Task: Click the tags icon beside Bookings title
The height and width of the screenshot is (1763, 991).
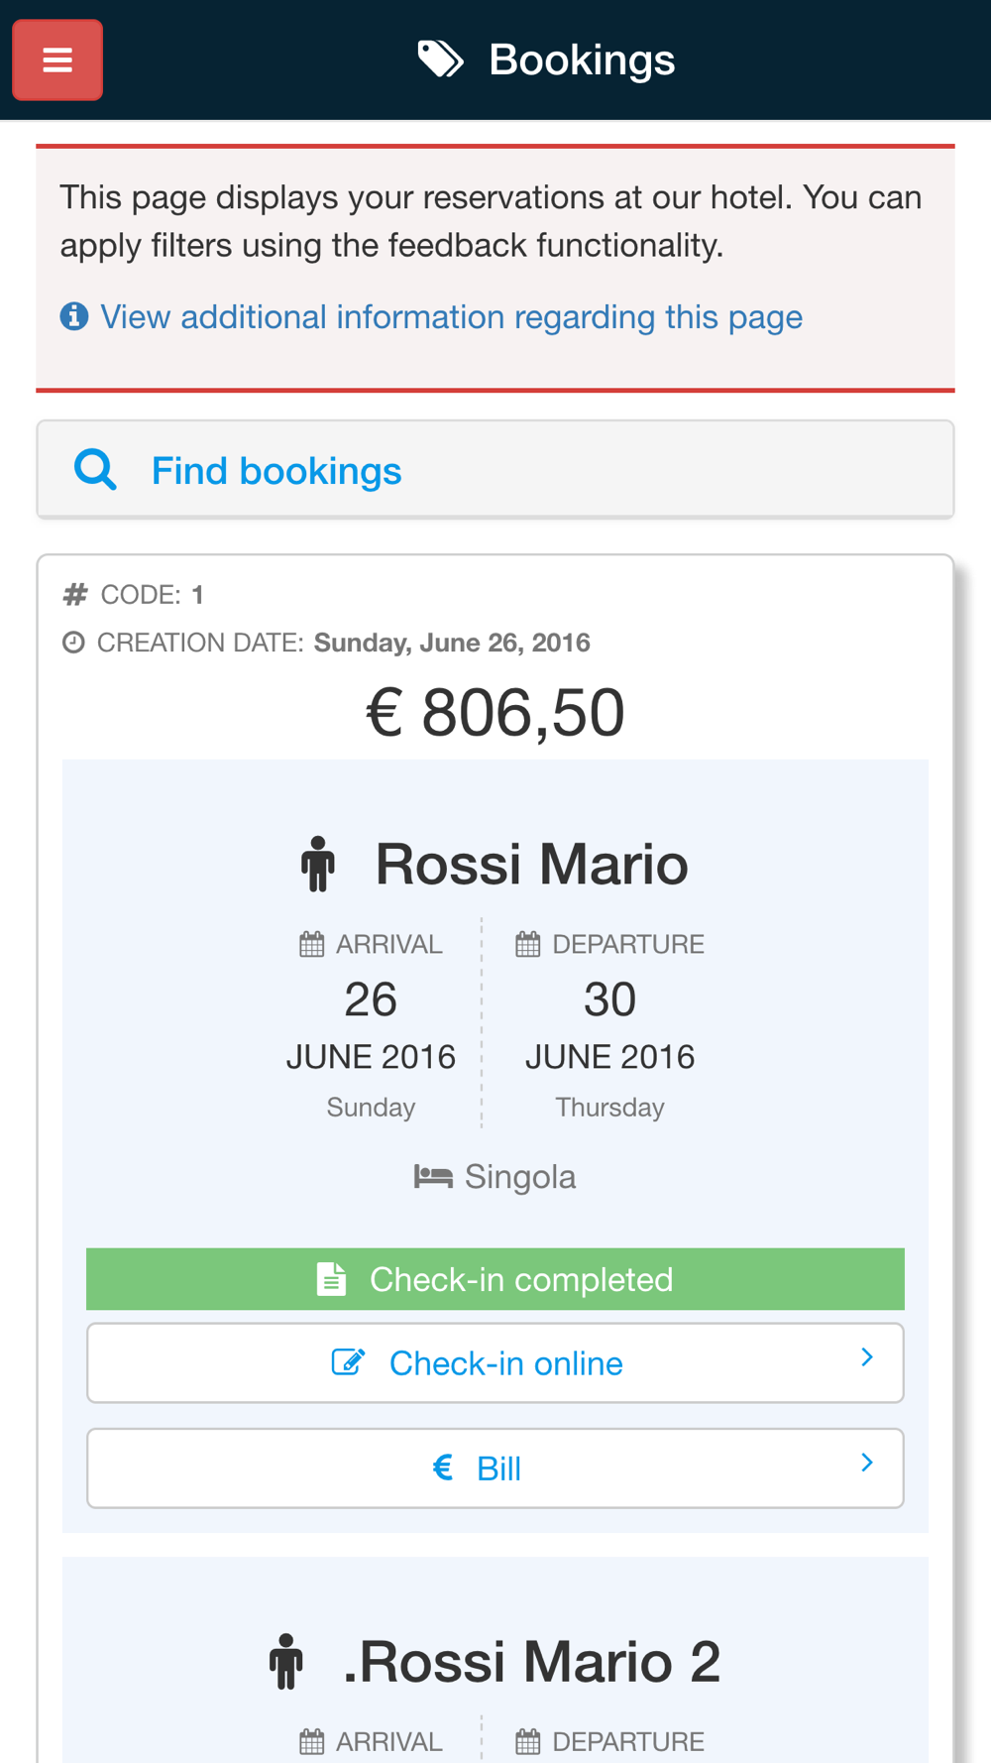Action: [440, 59]
